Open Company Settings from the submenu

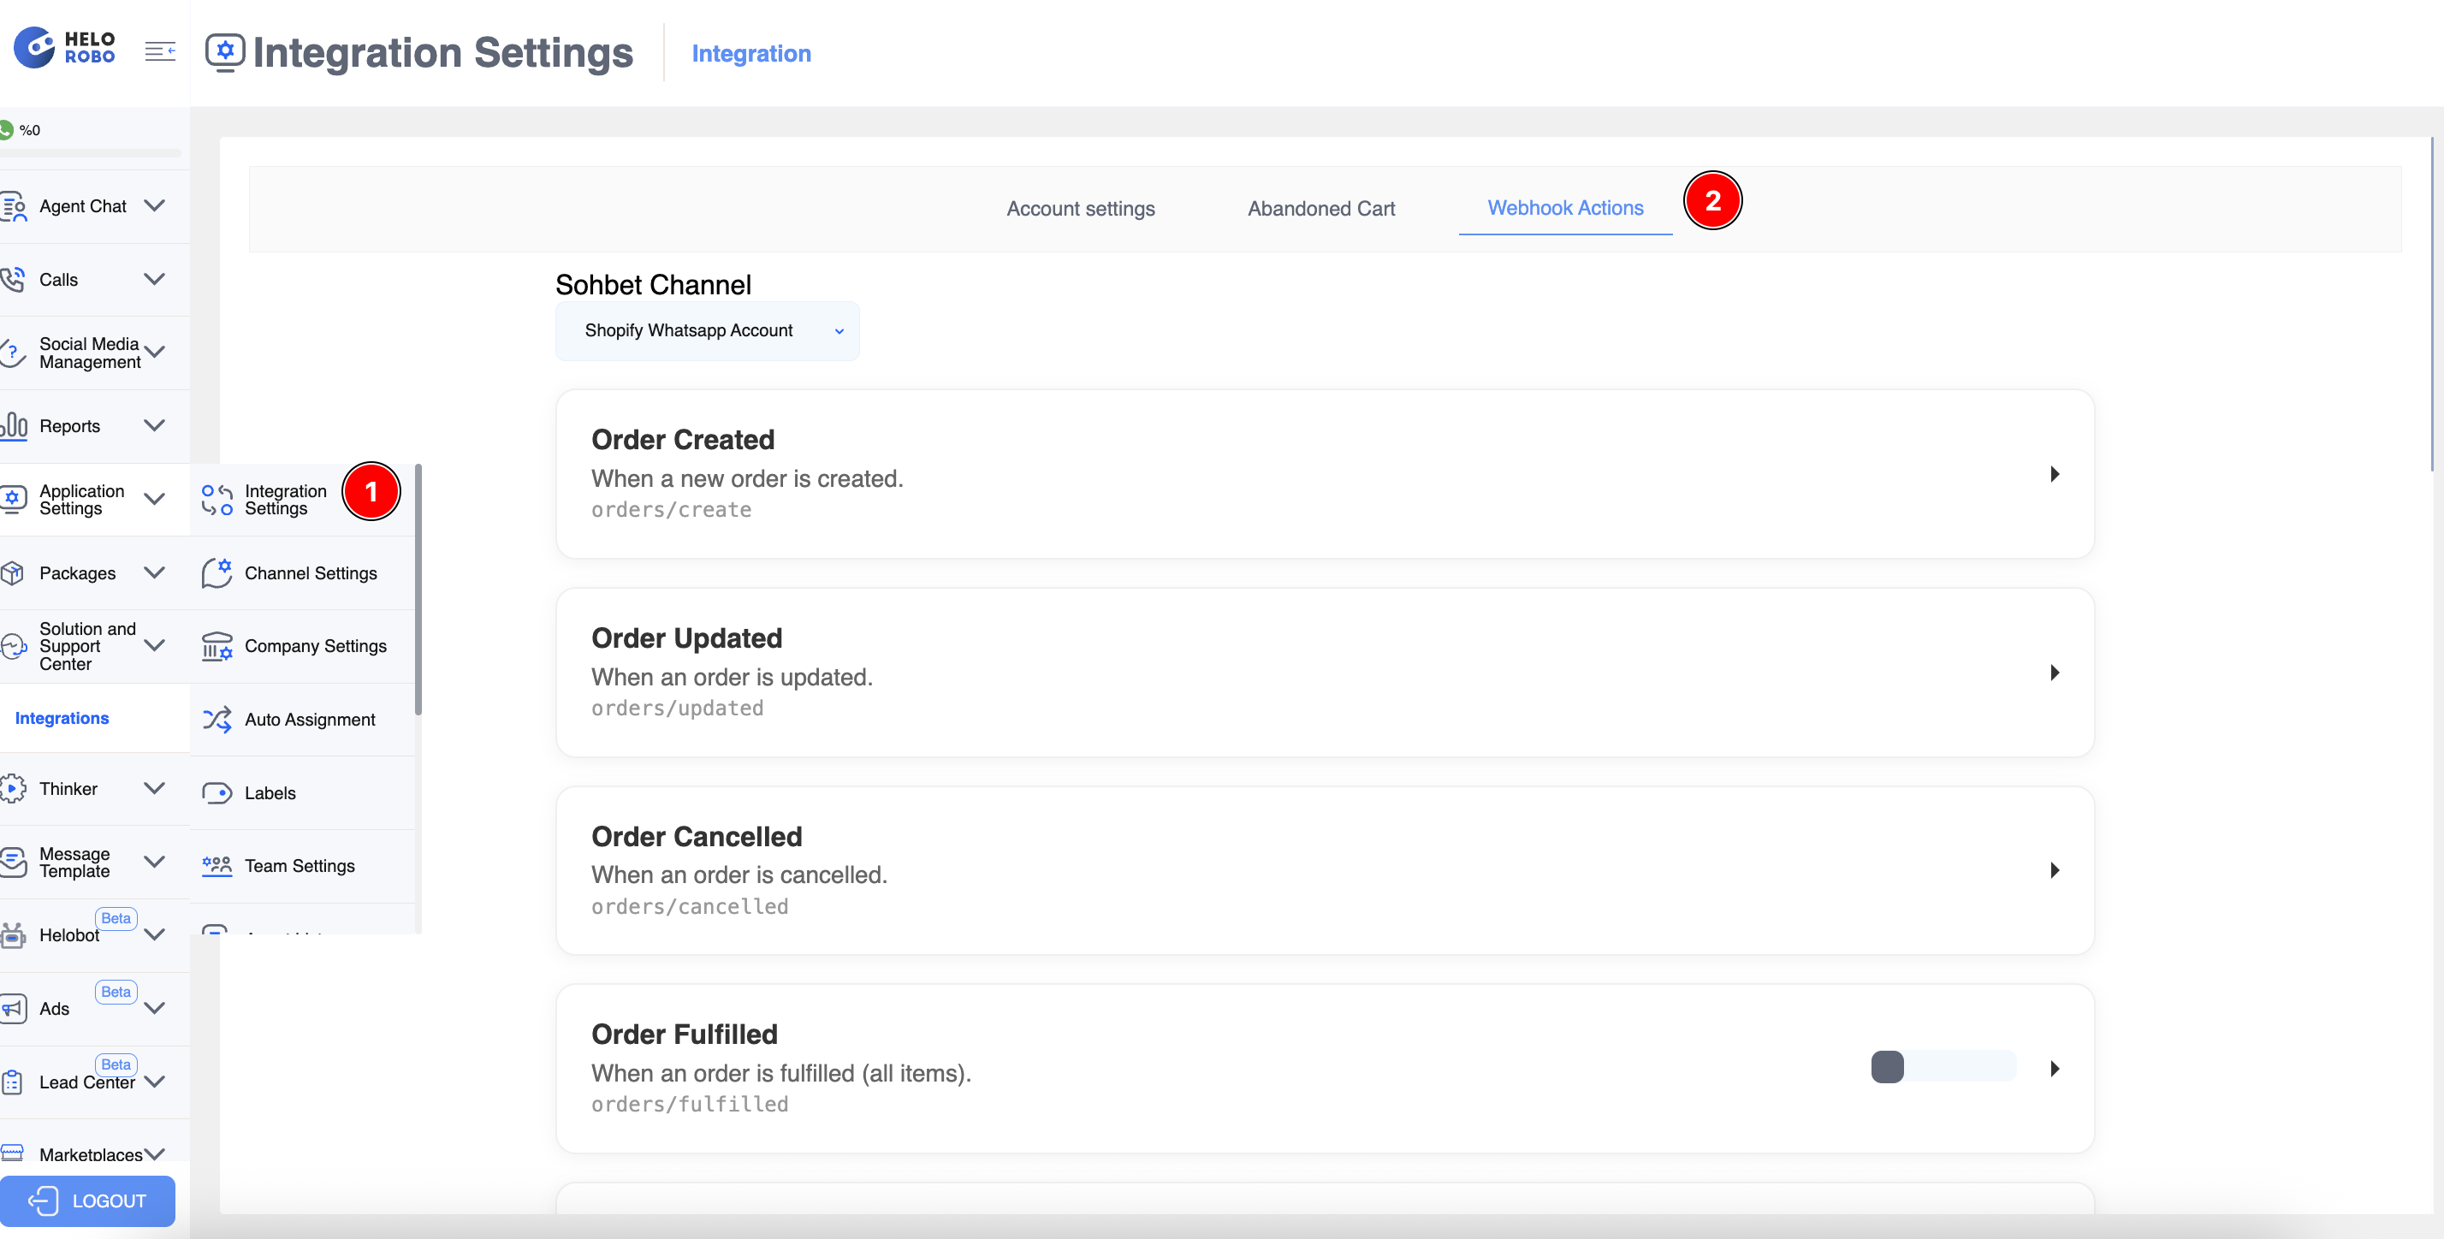tap(304, 646)
